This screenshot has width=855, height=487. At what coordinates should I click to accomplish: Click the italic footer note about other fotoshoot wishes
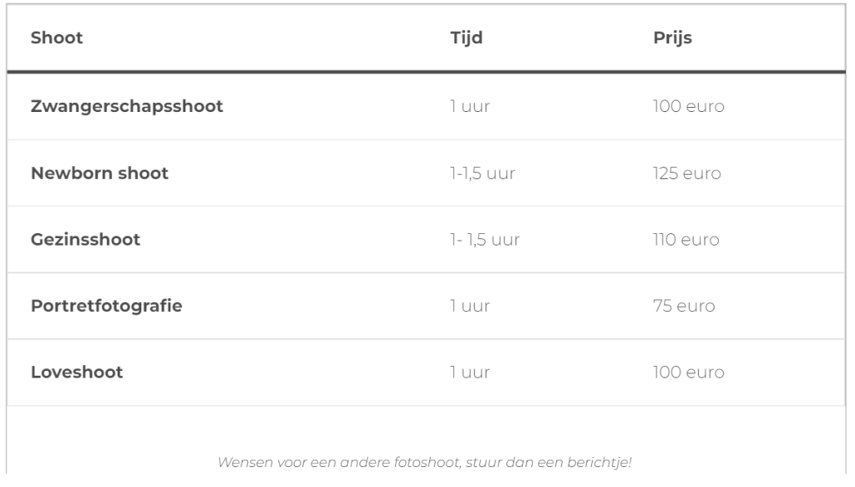point(425,462)
